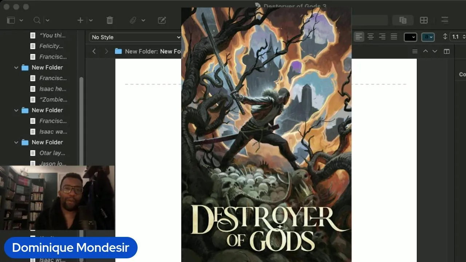466x262 pixels.
Task: Click the line spacing arrows icon
Action: point(445,37)
